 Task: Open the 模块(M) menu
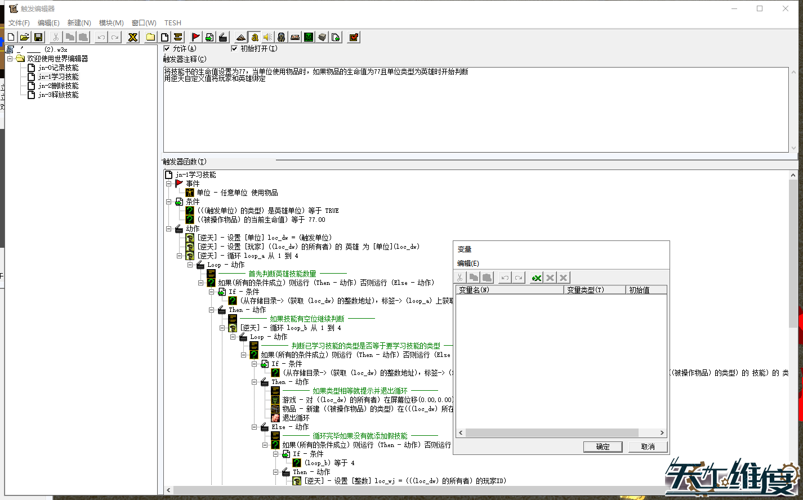click(x=111, y=23)
